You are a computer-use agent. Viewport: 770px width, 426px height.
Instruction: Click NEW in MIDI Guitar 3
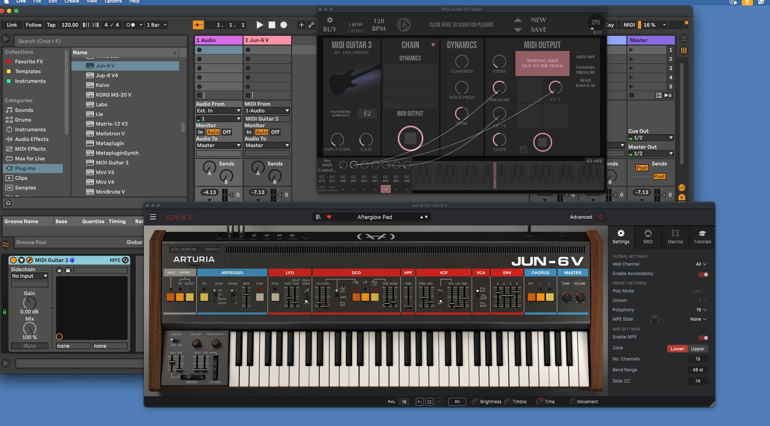click(x=538, y=20)
